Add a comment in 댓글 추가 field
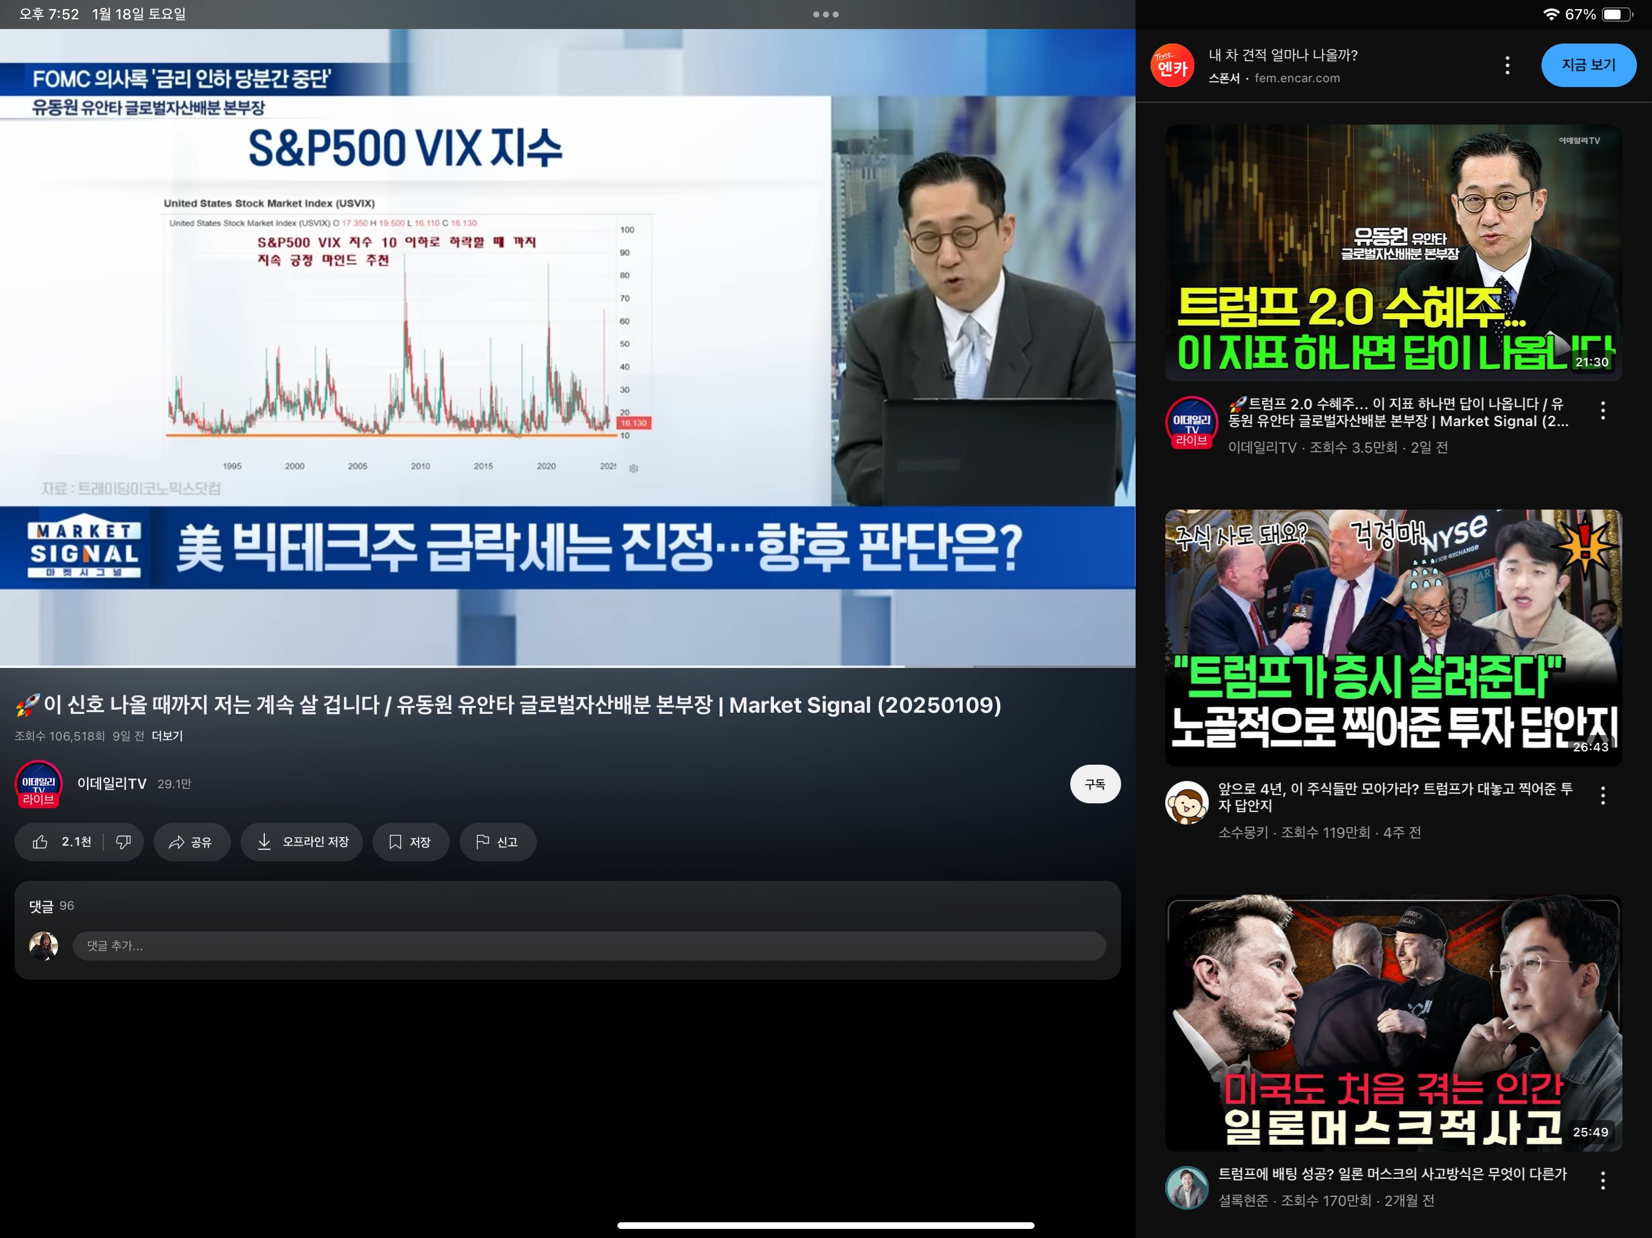The width and height of the screenshot is (1652, 1238). [588, 945]
